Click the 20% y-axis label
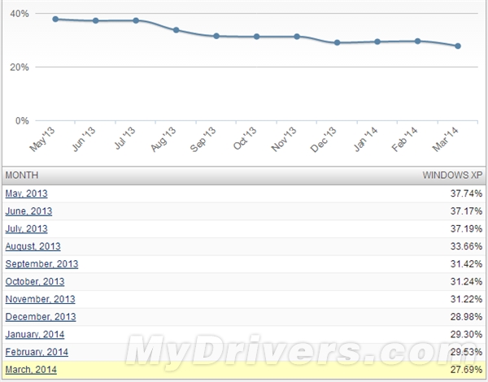Screen dimensions: 488x382 point(20,67)
